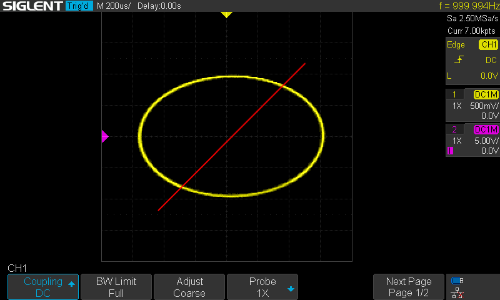Screen dimensions: 500x300
Task: Switch Adjust from Coarse
Action: [189, 287]
